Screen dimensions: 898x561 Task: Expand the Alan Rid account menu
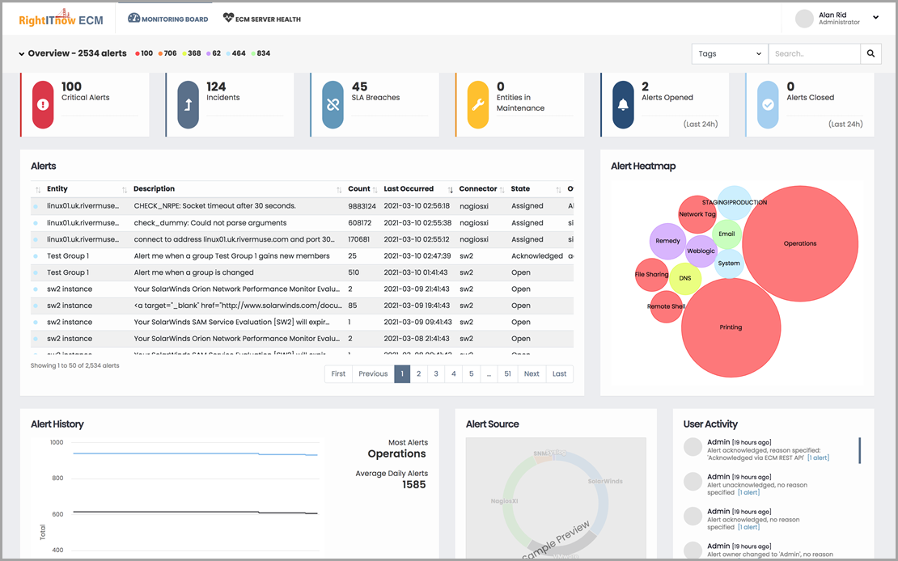click(x=875, y=18)
